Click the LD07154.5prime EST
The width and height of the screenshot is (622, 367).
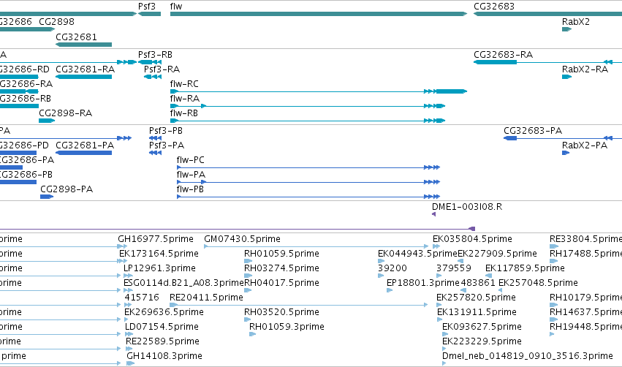(x=162, y=328)
